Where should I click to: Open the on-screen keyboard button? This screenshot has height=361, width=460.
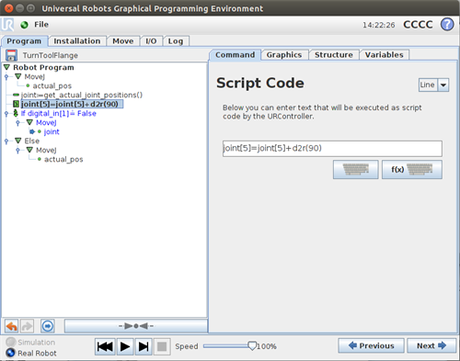pos(356,169)
